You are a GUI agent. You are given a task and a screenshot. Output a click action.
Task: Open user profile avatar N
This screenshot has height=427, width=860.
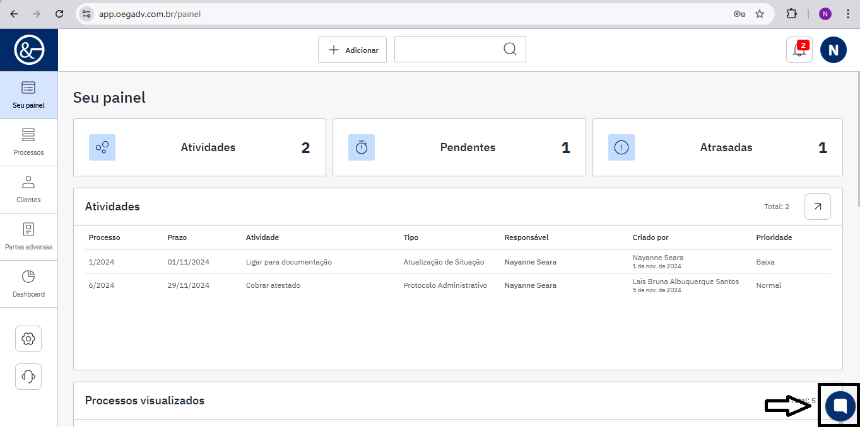click(x=833, y=50)
